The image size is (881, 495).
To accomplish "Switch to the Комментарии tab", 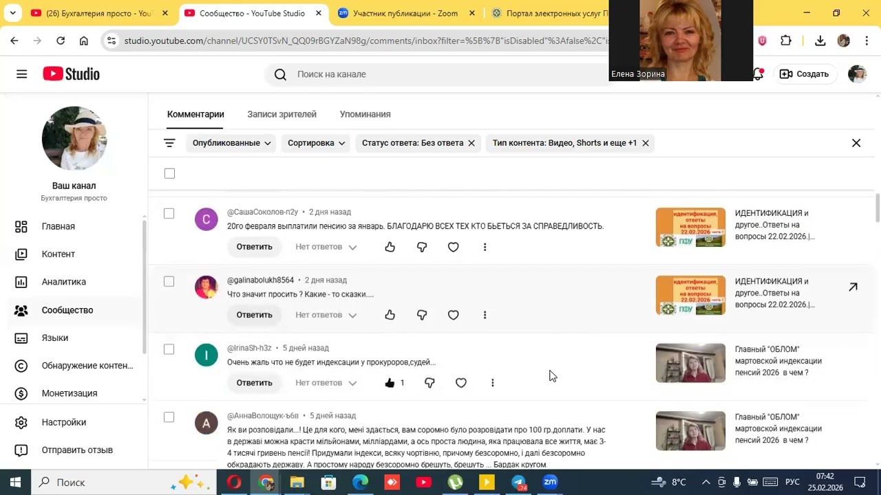I will 195,114.
